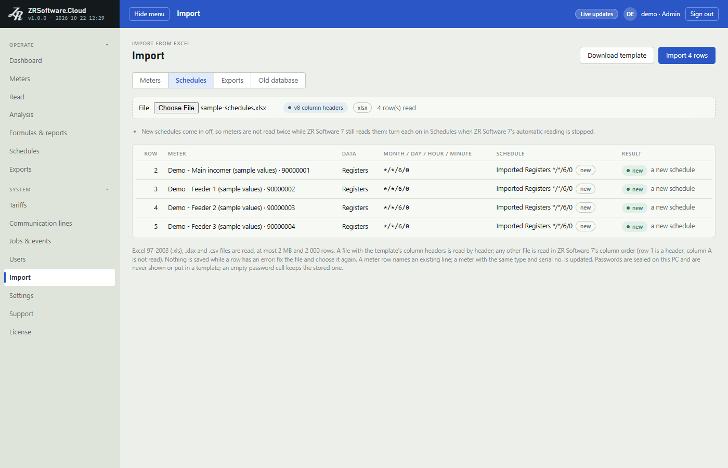Open Dashboard in sidebar

(x=59, y=60)
